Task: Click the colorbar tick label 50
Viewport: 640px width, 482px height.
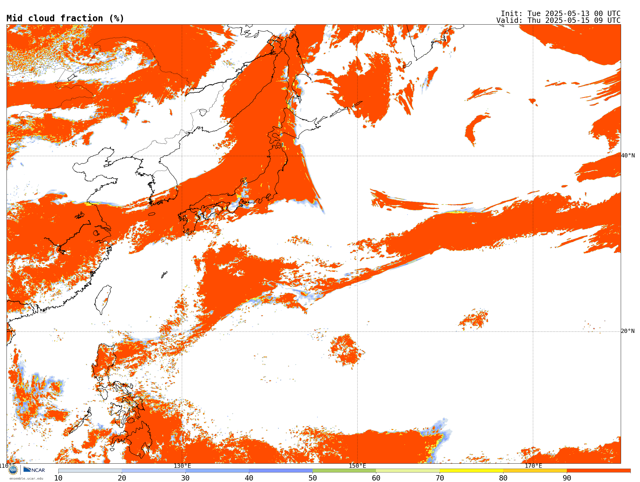Action: click(x=313, y=478)
